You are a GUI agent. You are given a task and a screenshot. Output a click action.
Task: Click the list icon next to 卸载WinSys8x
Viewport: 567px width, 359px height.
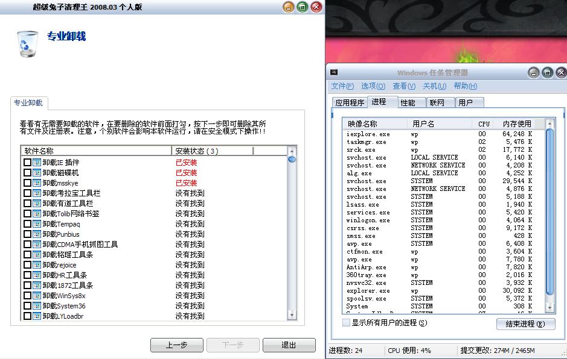[36, 296]
